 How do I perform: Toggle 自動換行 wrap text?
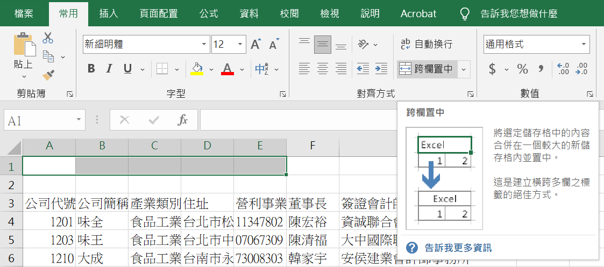coord(427,44)
